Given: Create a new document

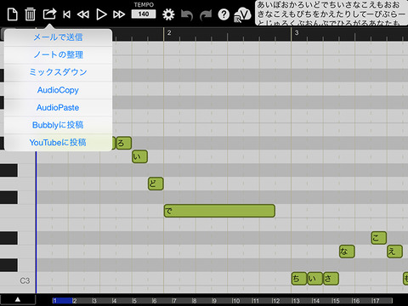Looking at the screenshot, I should pos(12,14).
